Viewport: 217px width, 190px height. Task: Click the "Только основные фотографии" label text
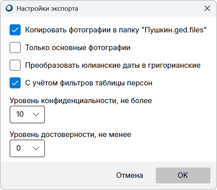point(78,48)
